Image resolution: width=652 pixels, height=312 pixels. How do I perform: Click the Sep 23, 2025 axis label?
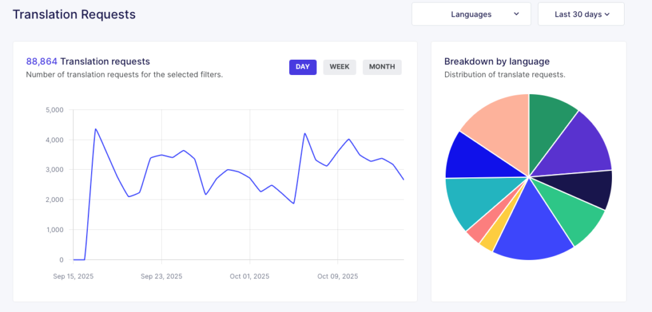pos(162,276)
